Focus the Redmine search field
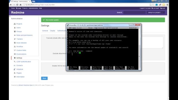 pos(134,12)
